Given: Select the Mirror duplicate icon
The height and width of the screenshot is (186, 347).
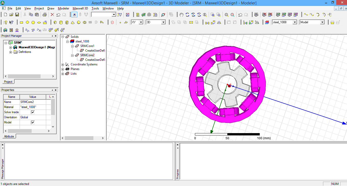Looking at the screenshot, I should [219, 22].
